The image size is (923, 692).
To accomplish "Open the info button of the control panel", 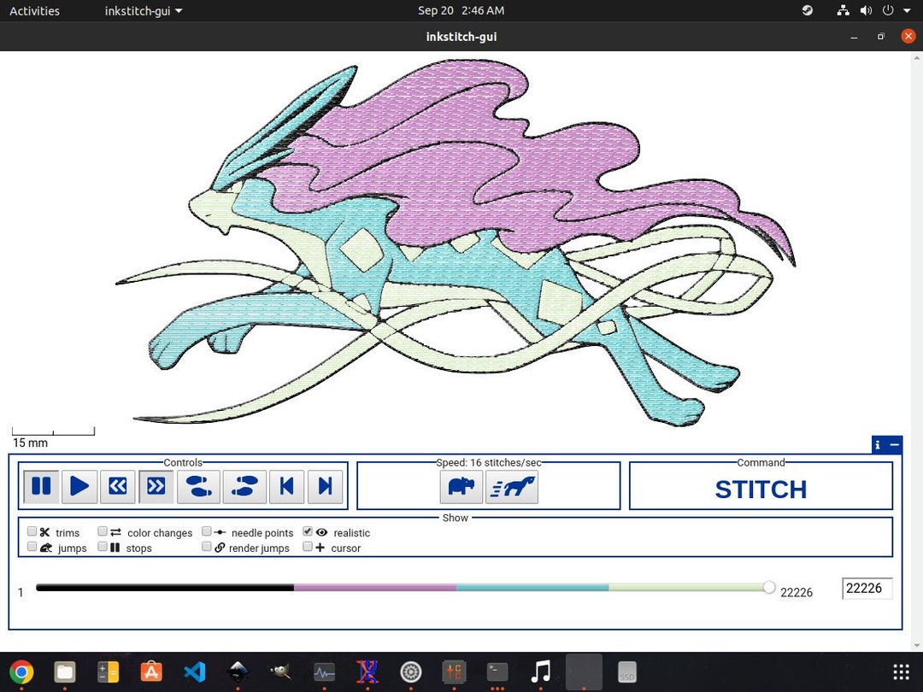I will pos(878,445).
